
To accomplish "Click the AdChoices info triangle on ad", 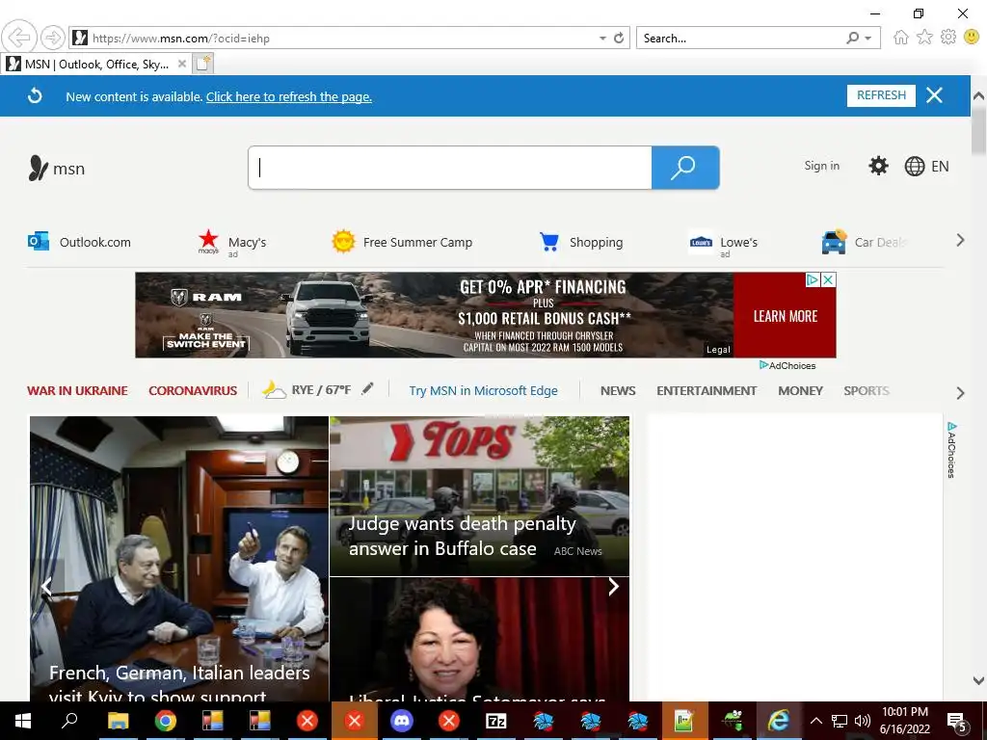I will point(813,280).
